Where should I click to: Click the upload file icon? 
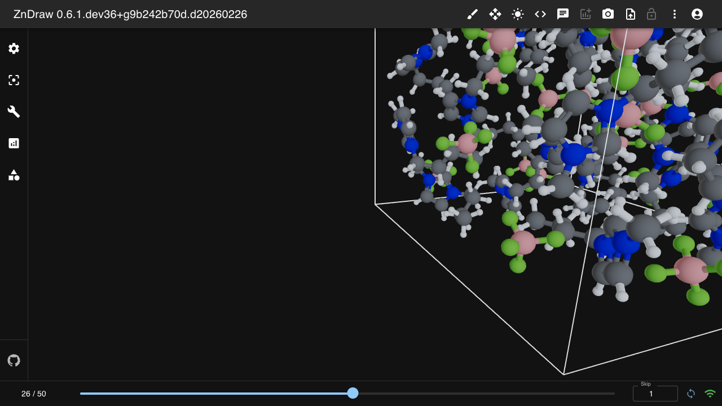[631, 14]
